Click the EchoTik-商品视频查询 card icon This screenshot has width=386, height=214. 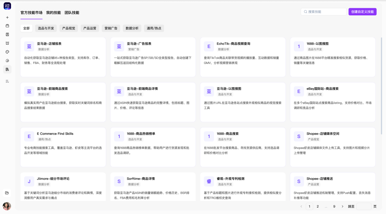point(209,46)
